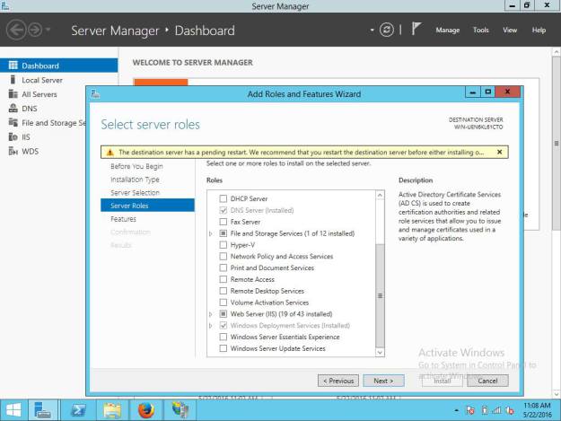Click the Next button in the wizard
The height and width of the screenshot is (421, 561).
point(383,381)
